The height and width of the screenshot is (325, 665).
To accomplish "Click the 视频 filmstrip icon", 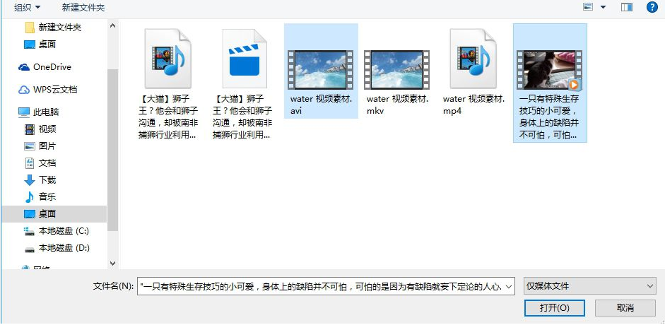I will pos(29,129).
